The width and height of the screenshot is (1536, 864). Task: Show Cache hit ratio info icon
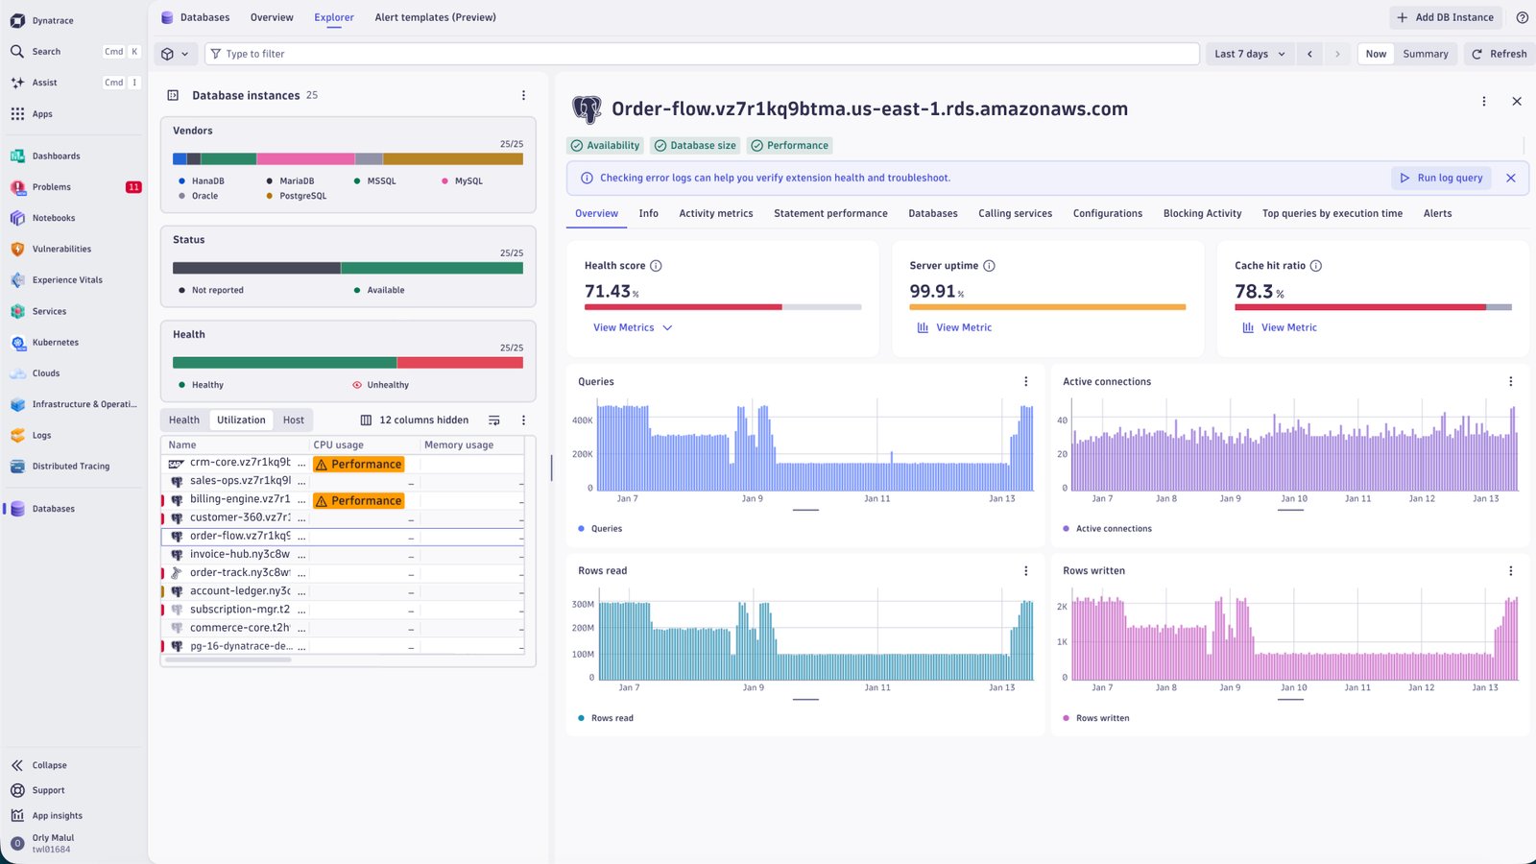click(1316, 266)
